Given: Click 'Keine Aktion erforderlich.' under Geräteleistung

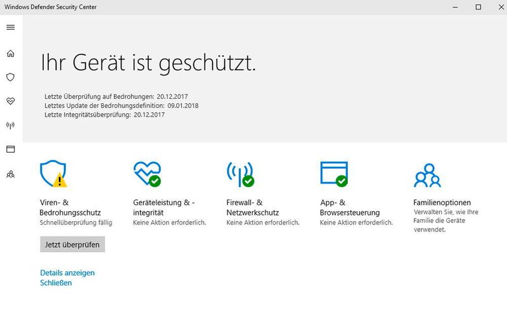Looking at the screenshot, I should (169, 222).
